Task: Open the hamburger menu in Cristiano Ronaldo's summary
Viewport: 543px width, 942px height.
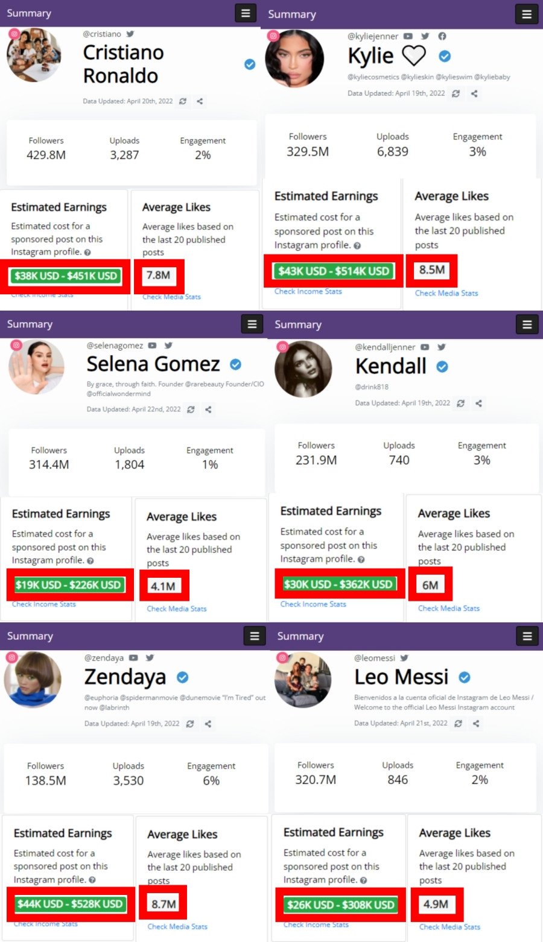Action: tap(246, 13)
